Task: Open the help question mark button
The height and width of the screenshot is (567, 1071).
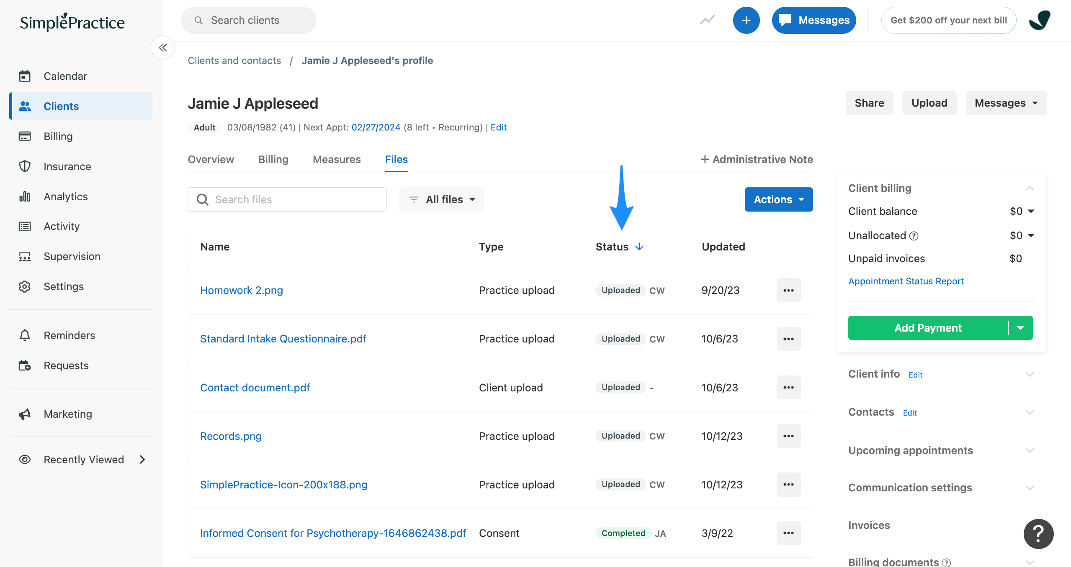Action: (x=1038, y=534)
